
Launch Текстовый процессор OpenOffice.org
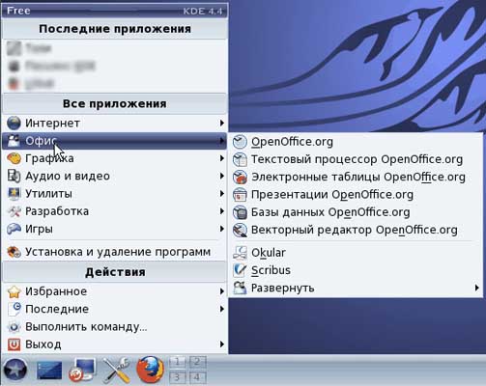356,159
